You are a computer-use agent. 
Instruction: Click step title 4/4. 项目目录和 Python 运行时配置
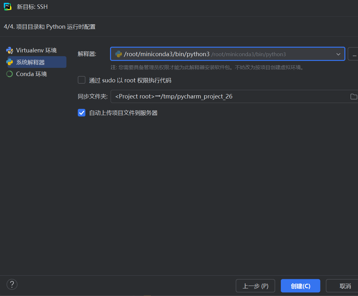[50, 27]
